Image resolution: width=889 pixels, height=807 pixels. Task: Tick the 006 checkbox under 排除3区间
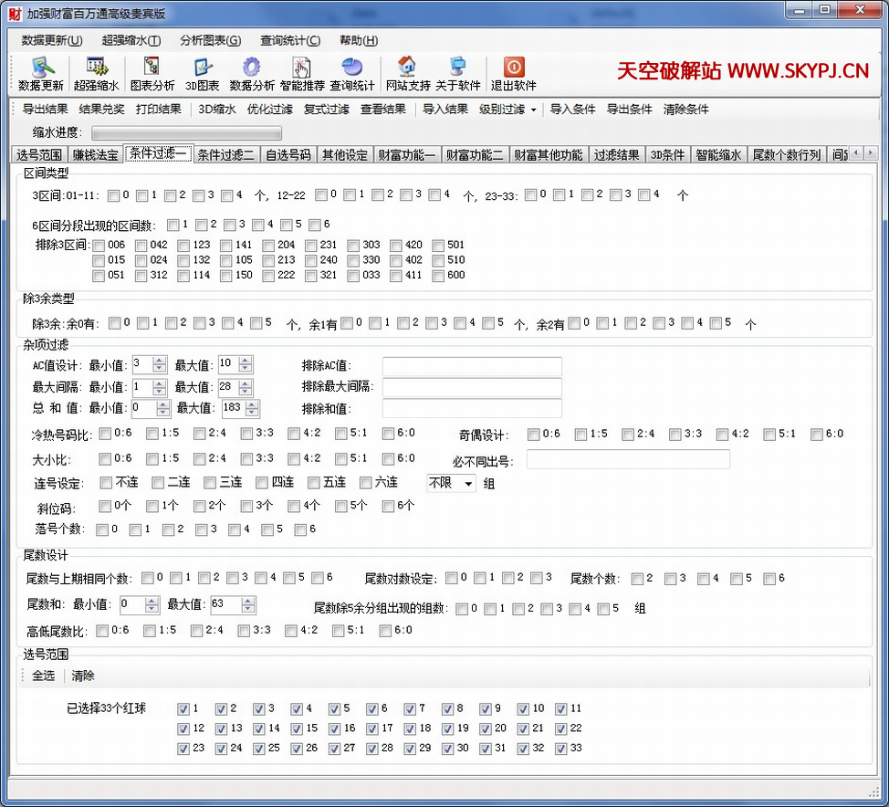(99, 246)
